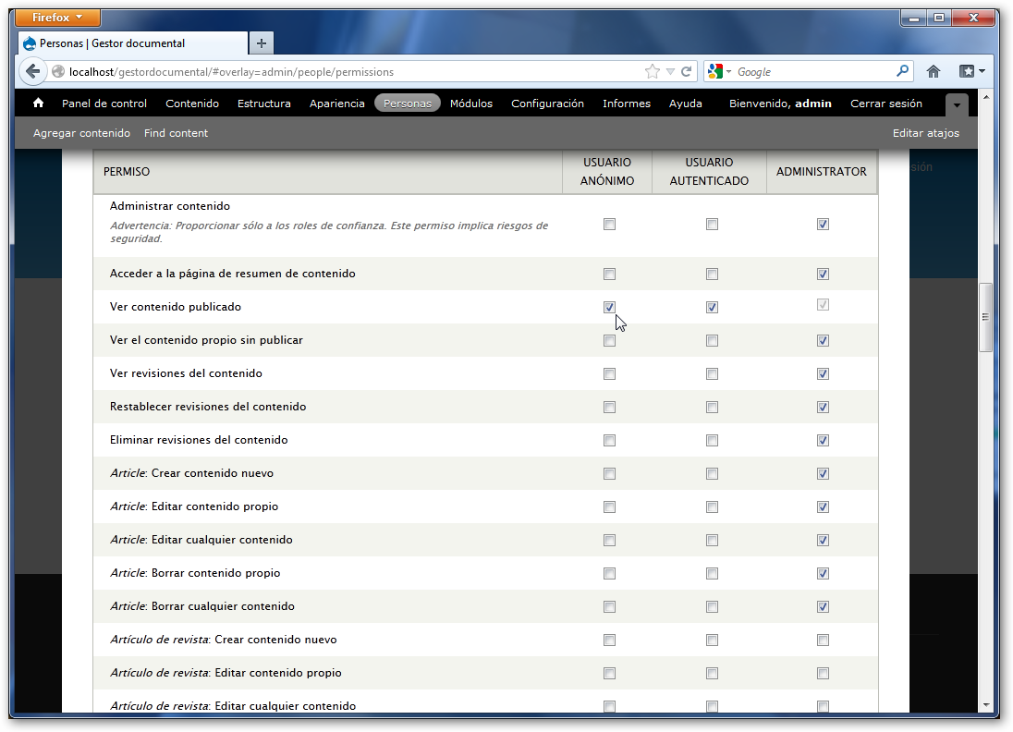This screenshot has width=1013, height=732.
Task: Disable administrator's Administrar contenido permission
Action: pos(823,225)
